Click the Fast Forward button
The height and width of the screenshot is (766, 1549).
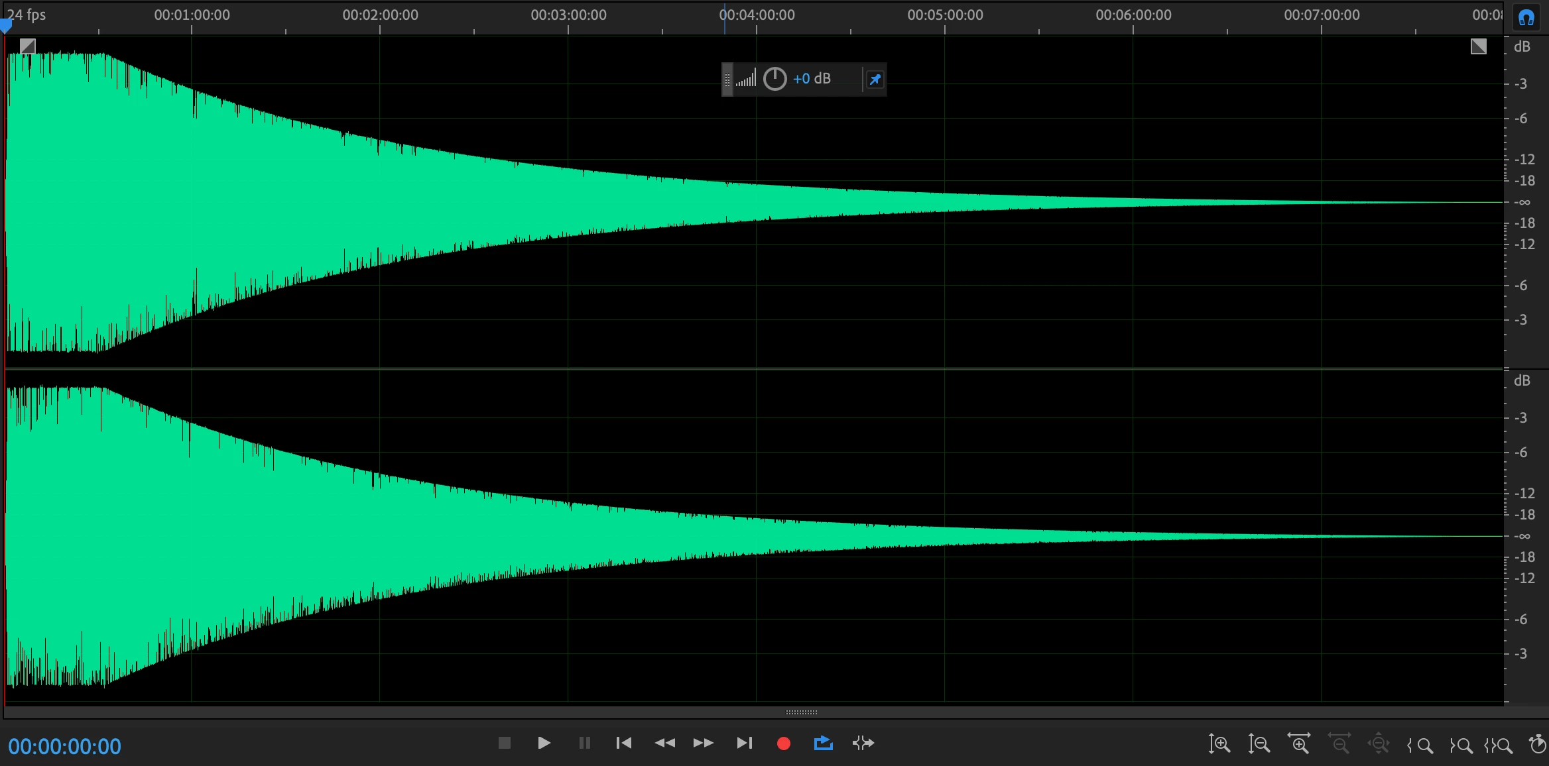703,743
